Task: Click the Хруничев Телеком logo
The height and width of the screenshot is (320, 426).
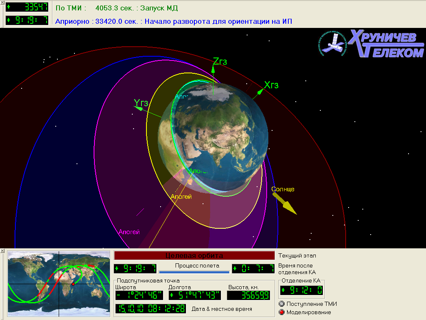Action: pyautogui.click(x=371, y=43)
